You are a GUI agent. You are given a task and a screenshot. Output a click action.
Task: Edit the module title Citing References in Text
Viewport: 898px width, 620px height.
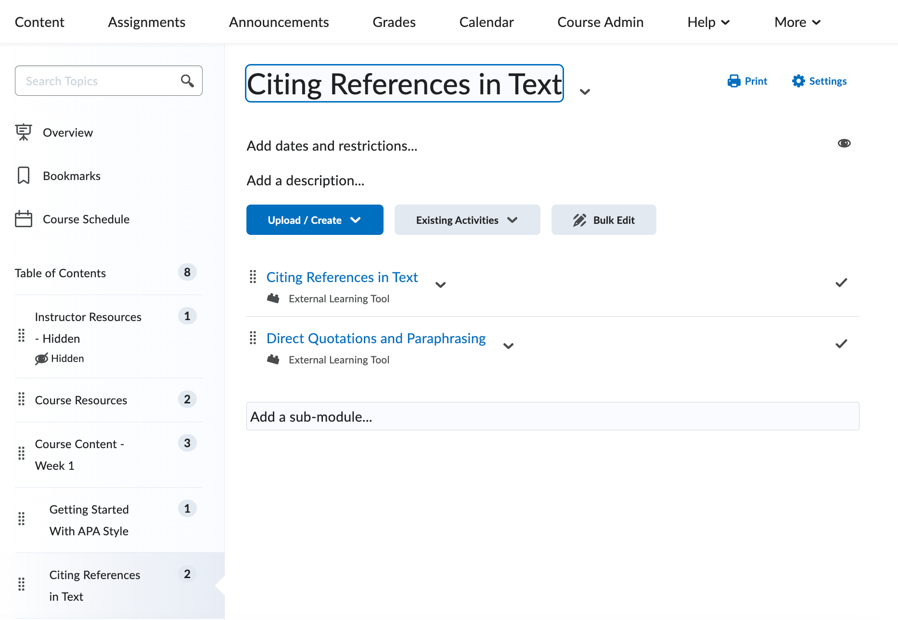[404, 84]
